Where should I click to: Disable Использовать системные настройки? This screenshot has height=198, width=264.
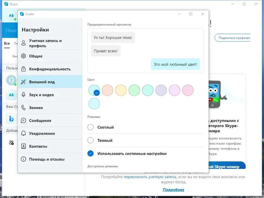coord(90,153)
